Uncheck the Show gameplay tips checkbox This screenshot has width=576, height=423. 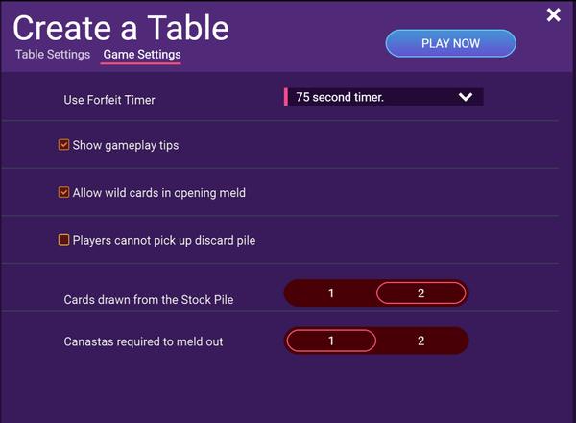(x=64, y=146)
